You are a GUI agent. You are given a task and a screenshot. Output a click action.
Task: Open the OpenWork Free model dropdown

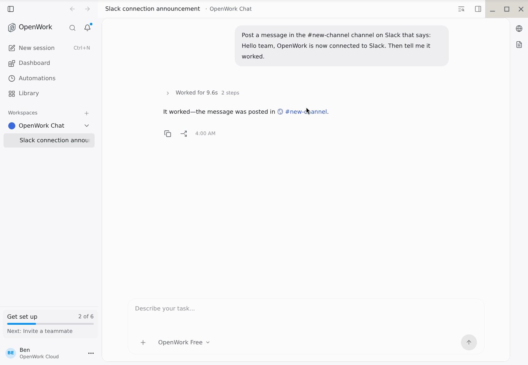click(184, 342)
